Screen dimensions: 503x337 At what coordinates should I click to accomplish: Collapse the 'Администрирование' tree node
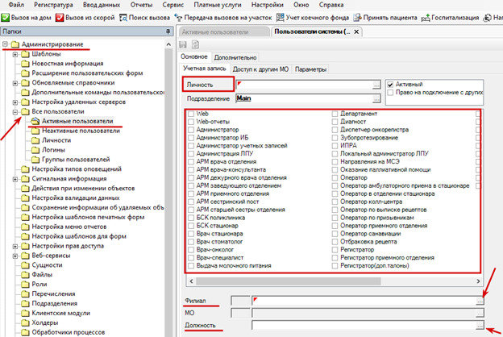coord(5,44)
